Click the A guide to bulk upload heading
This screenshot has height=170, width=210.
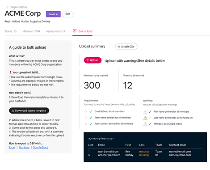coord(28,47)
